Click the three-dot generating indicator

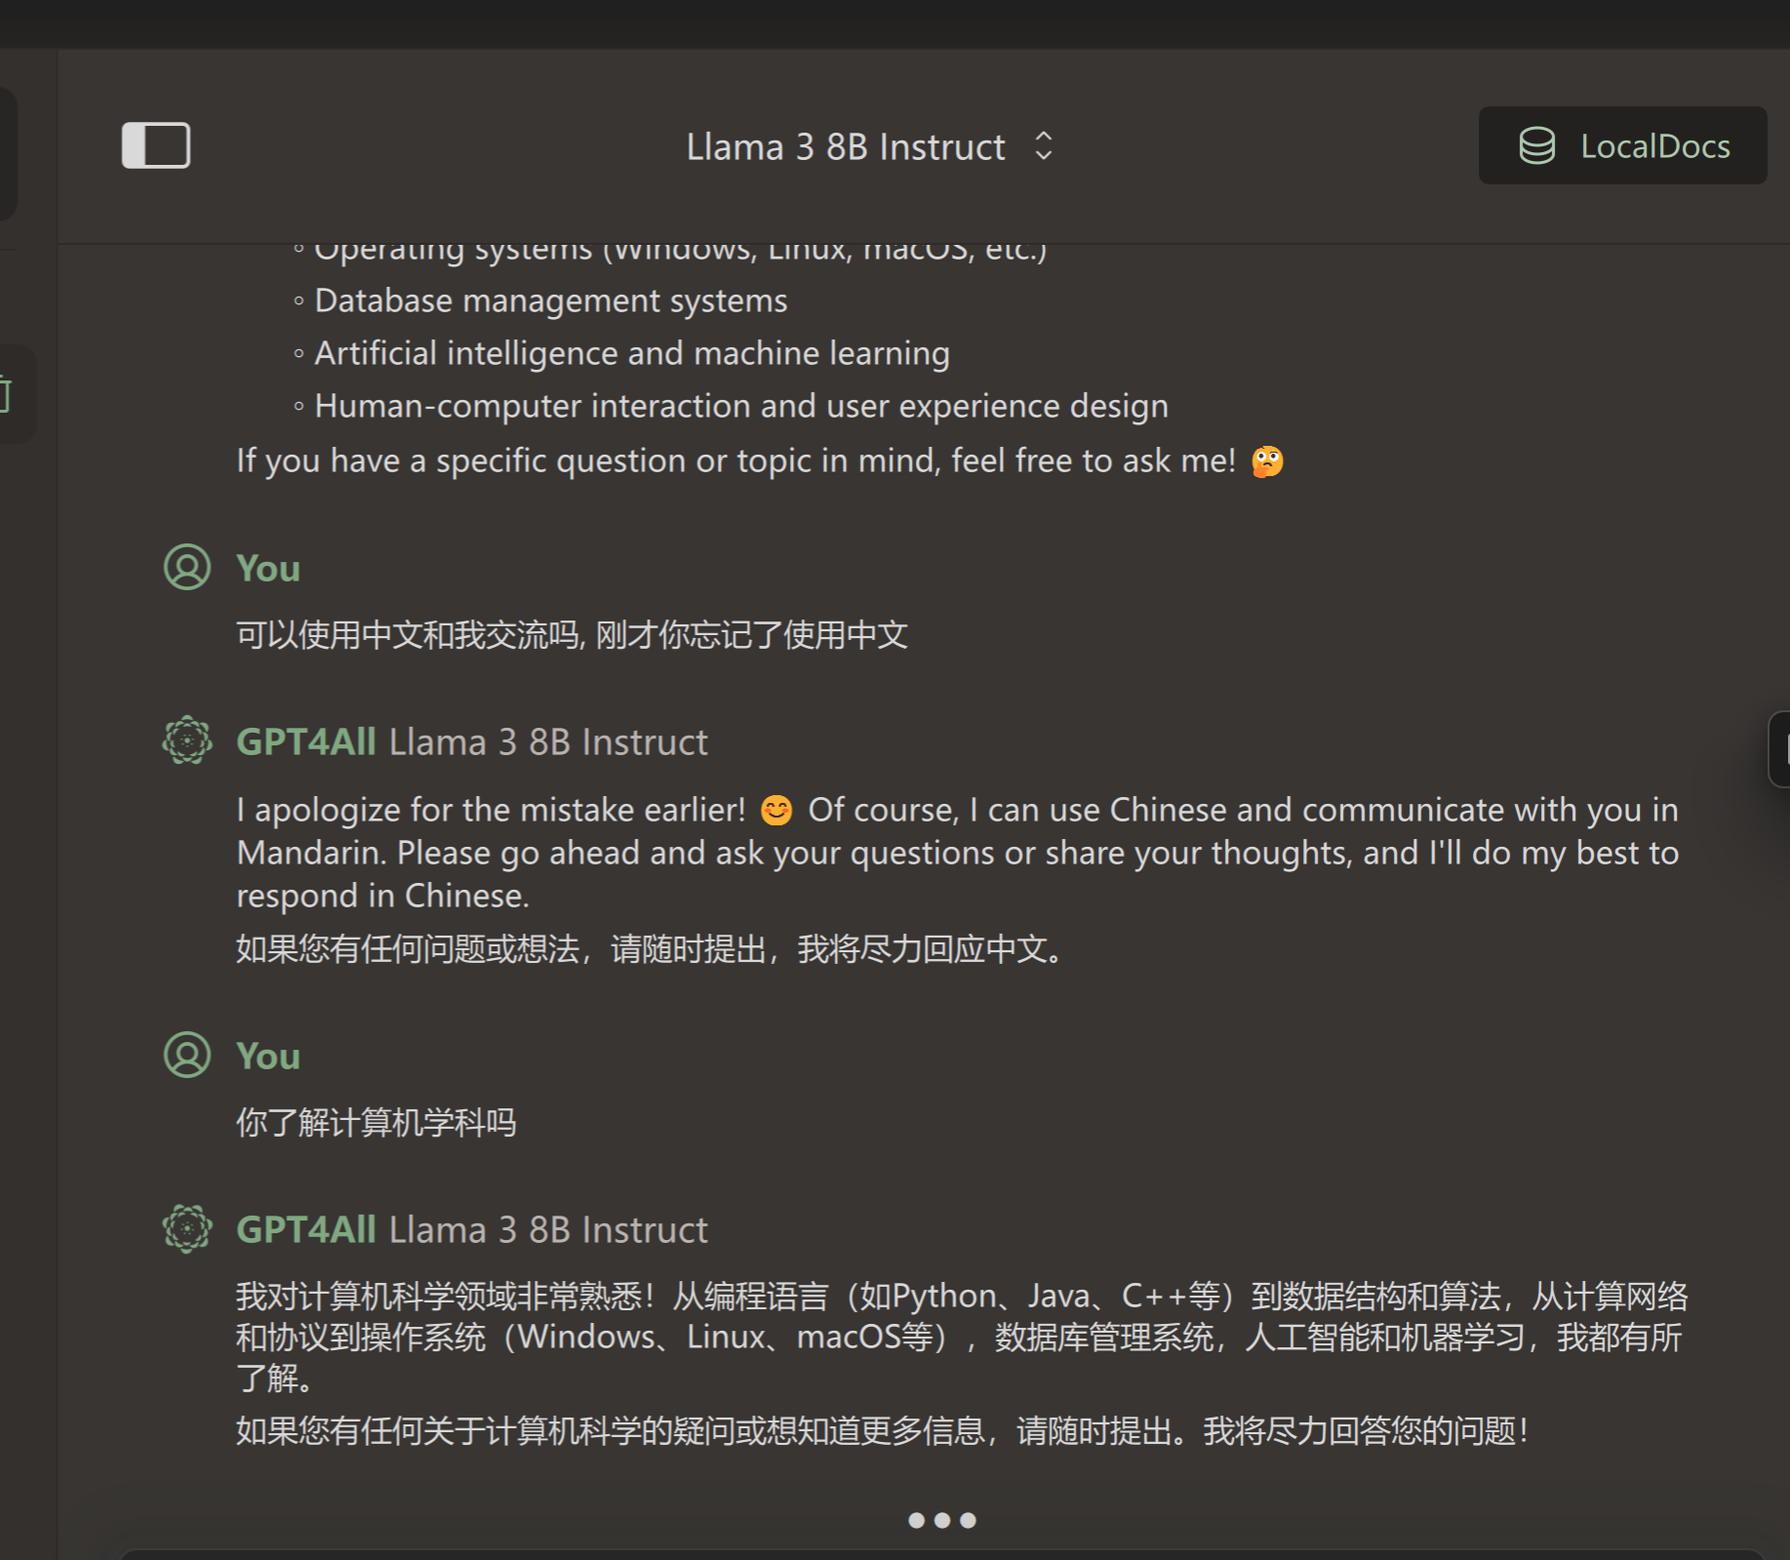coord(942,1520)
